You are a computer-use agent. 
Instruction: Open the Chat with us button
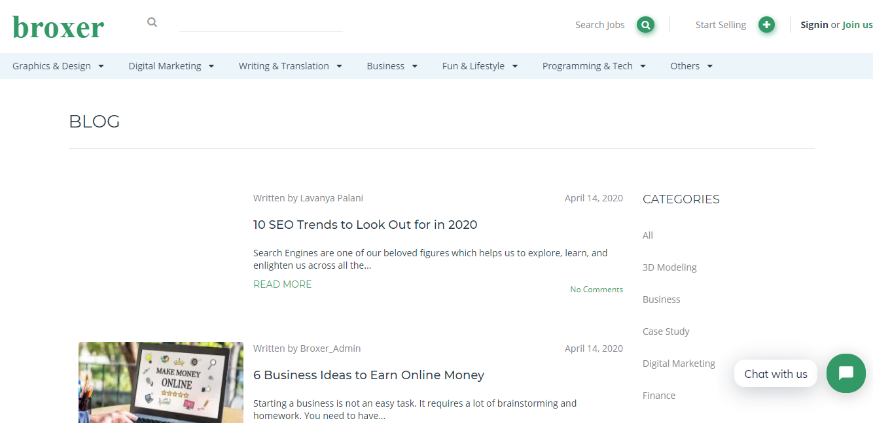tap(775, 373)
